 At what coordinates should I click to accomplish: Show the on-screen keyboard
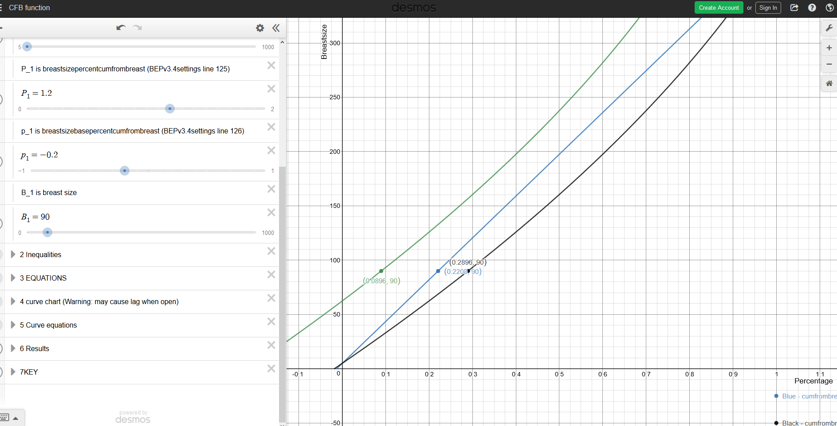10,418
